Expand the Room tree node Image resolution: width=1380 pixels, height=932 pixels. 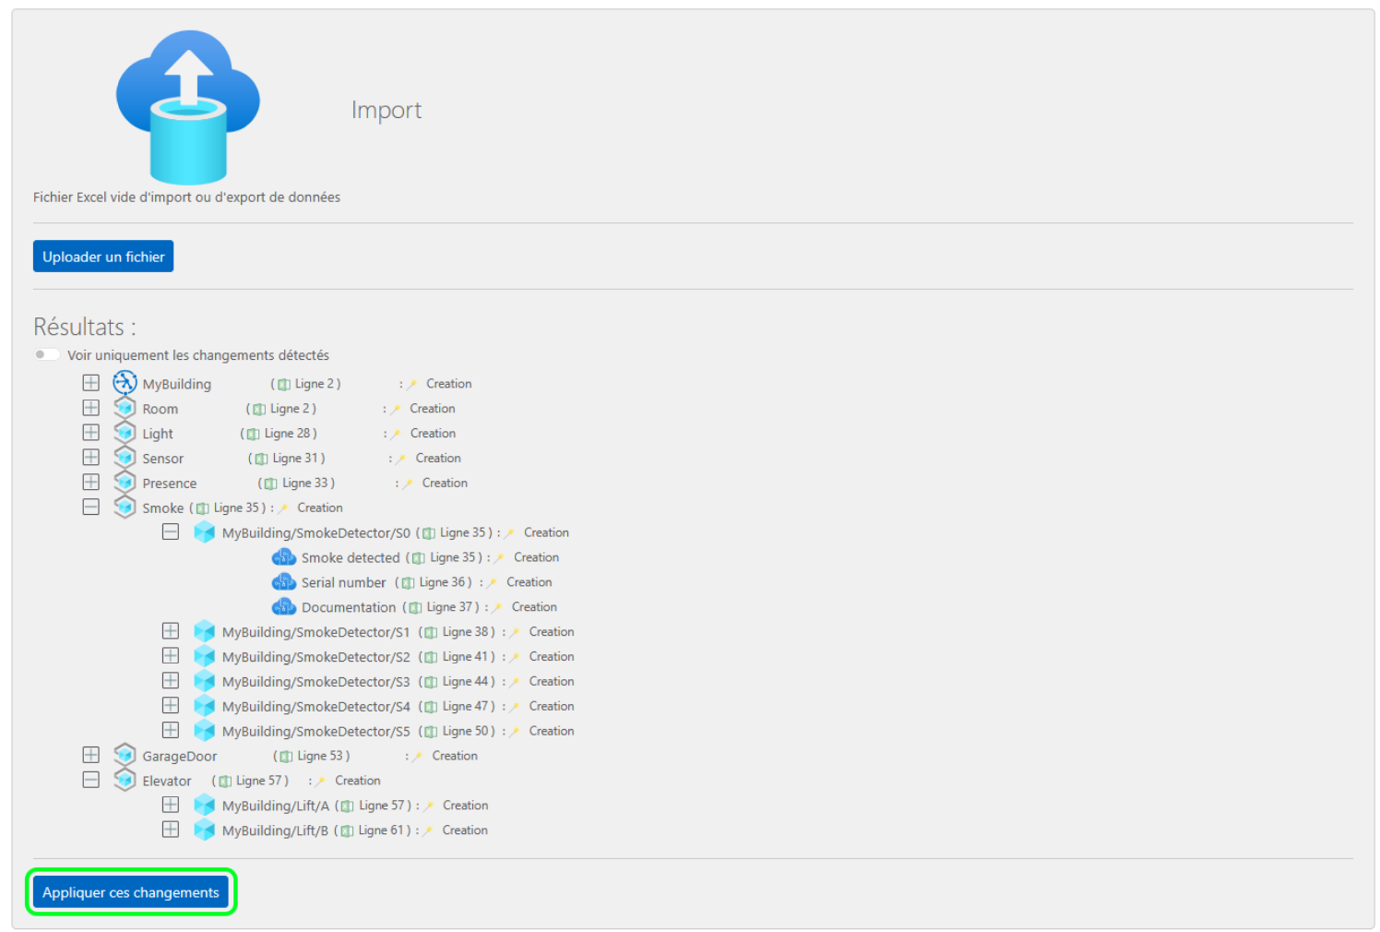(x=90, y=407)
